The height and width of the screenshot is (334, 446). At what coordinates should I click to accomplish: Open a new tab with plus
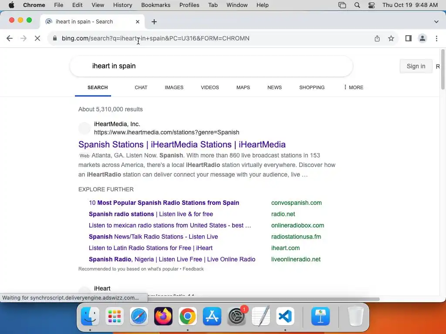point(154,22)
